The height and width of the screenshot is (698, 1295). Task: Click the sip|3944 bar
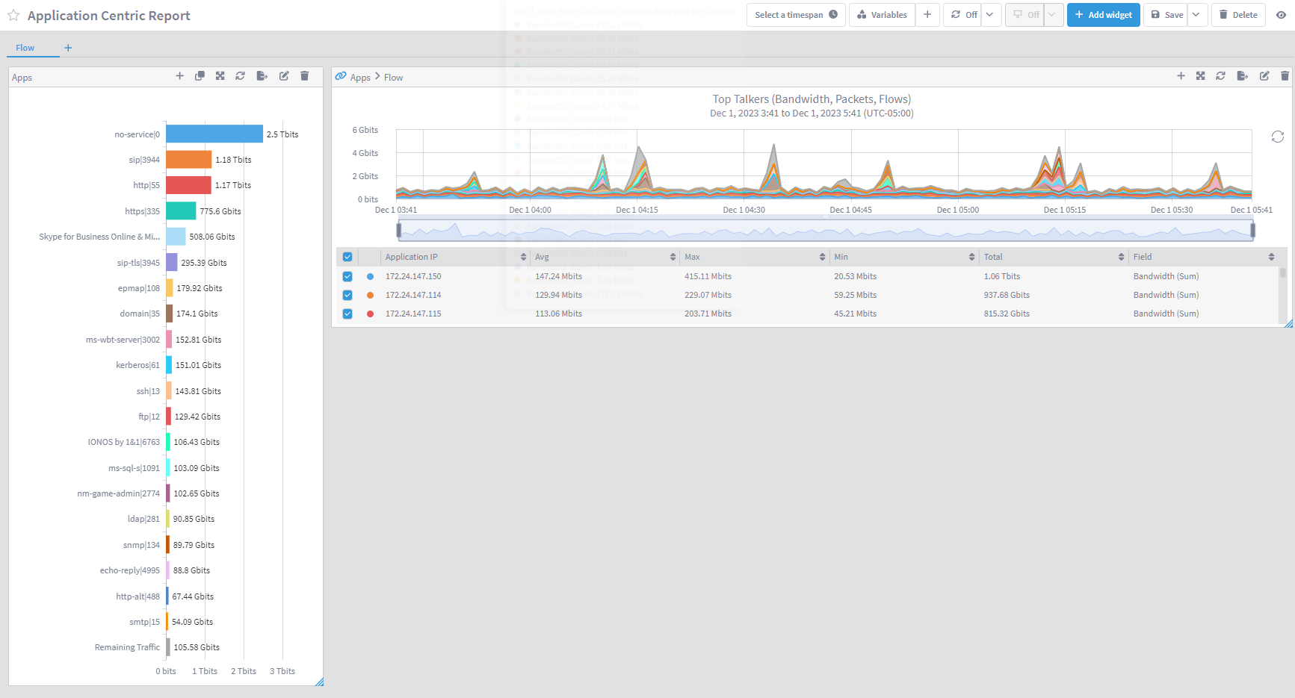point(189,160)
